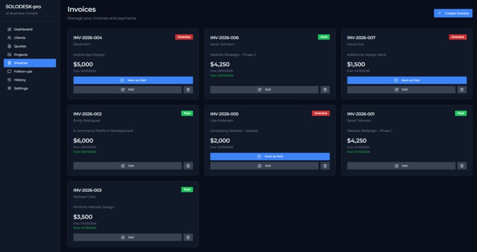Mark invoice INV-2026-004 as paid
This screenshot has height=252, width=477.
(x=133, y=80)
